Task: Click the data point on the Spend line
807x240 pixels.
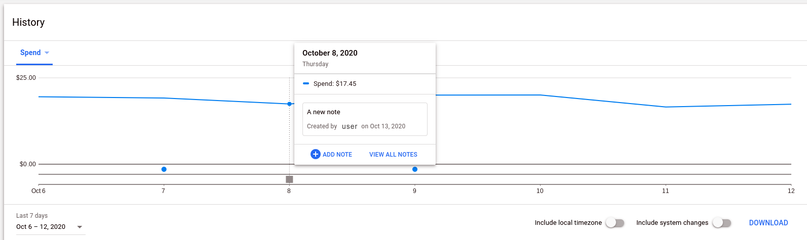Action: pyautogui.click(x=289, y=104)
